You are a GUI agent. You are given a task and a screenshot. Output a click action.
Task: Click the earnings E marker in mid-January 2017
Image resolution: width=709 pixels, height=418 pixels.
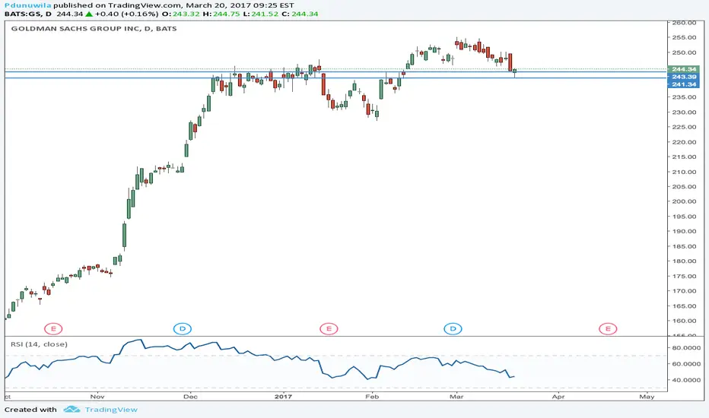click(x=329, y=328)
